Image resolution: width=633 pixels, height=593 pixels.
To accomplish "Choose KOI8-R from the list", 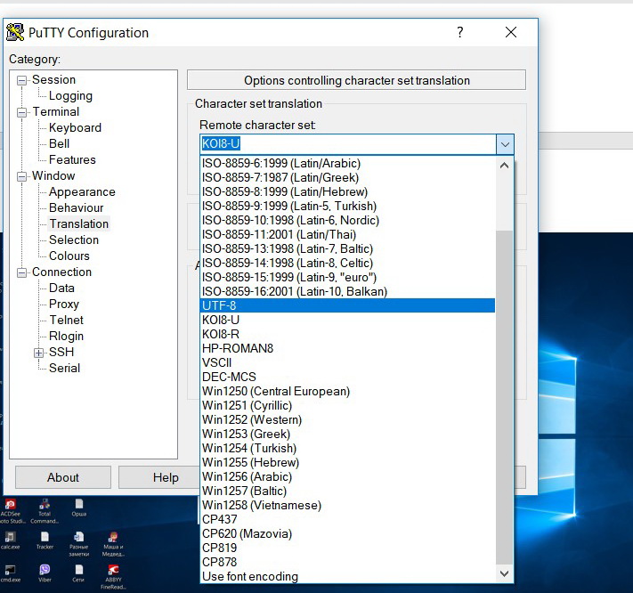I will (347, 334).
